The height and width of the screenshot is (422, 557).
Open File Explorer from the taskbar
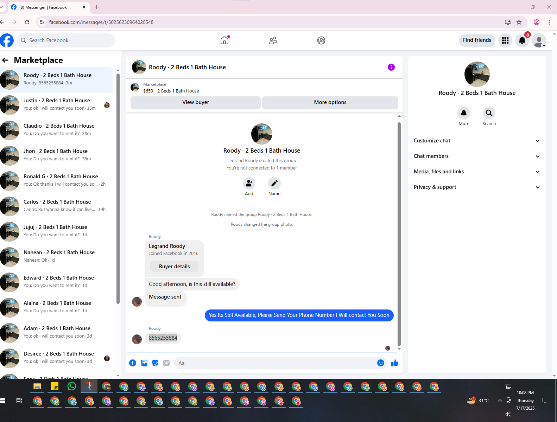pos(37,386)
